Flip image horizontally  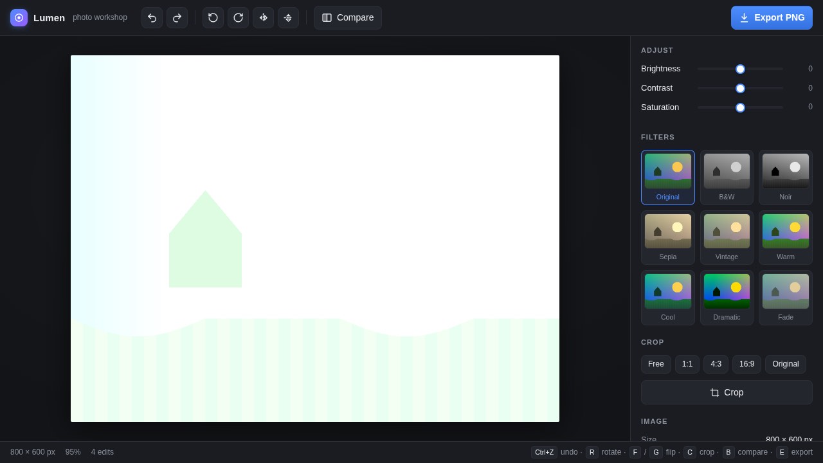pyautogui.click(x=263, y=17)
